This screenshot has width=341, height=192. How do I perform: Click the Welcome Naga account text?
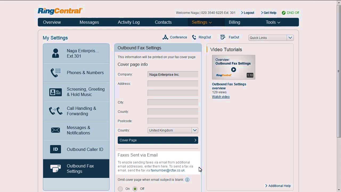pyautogui.click(x=206, y=13)
